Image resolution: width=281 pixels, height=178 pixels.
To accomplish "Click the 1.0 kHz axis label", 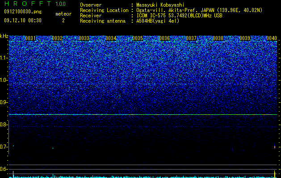I will point(4,80).
